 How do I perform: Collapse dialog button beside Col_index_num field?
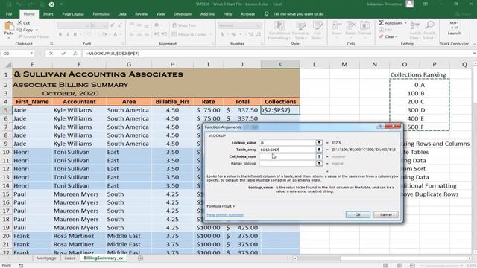point(319,156)
